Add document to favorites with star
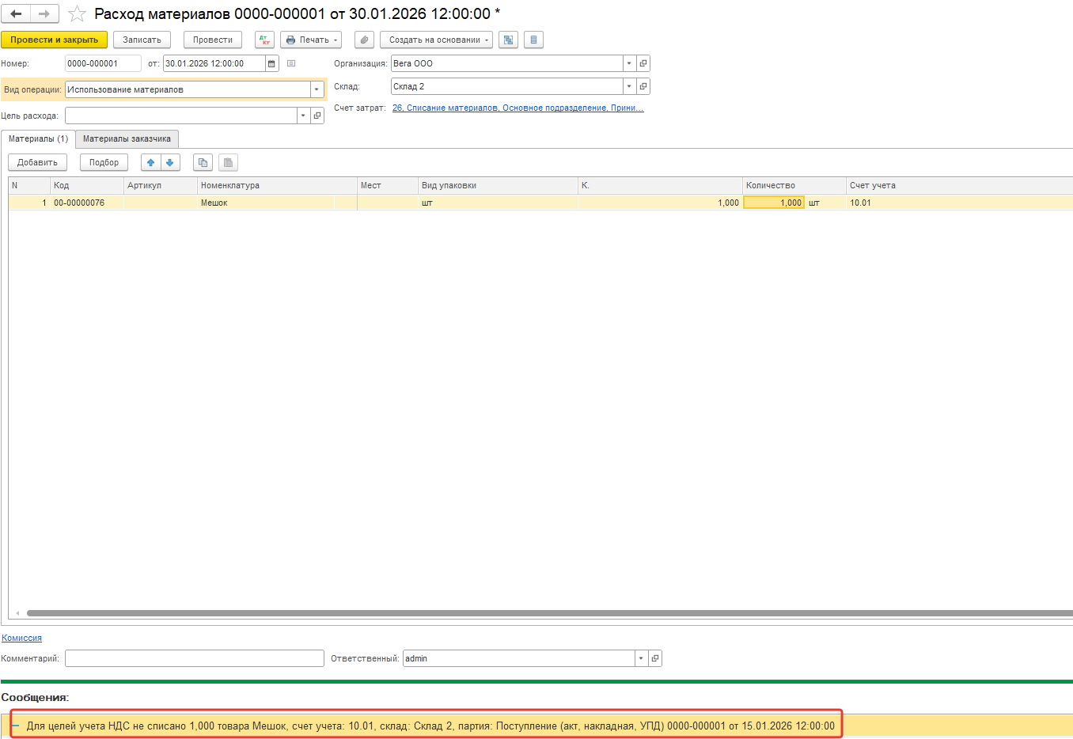The width and height of the screenshot is (1073, 739). 77,14
